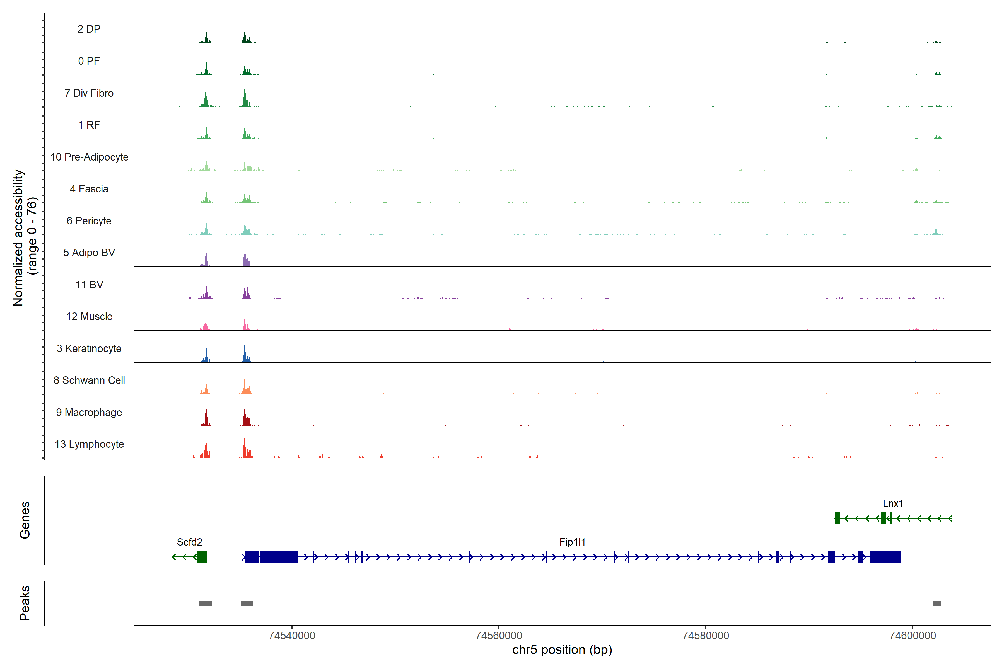Click the chr5 position (bp) axis title
1004x669 pixels.
pos(562,650)
